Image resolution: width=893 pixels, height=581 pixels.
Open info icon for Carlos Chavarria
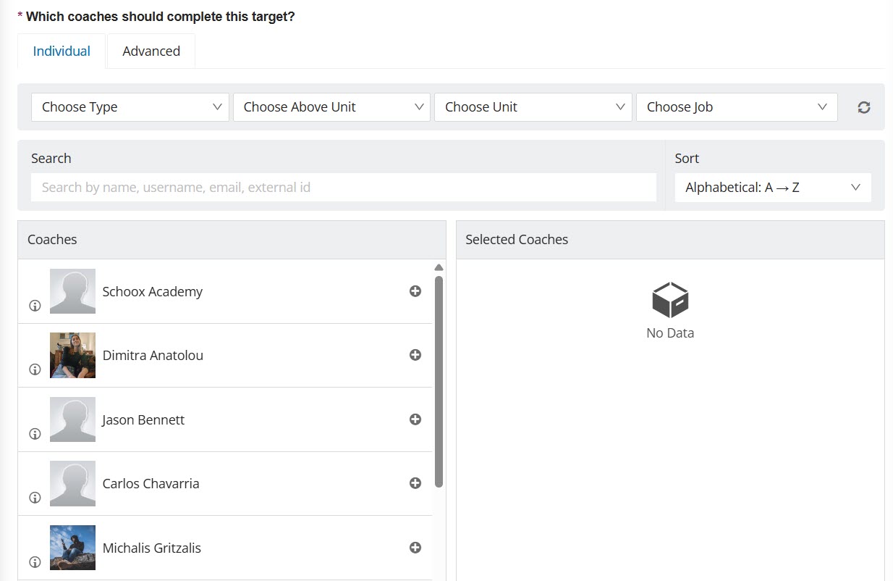[x=35, y=498]
